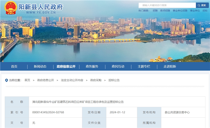Focus the keyword search input field
This screenshot has height=128, width=210.
[167, 5]
